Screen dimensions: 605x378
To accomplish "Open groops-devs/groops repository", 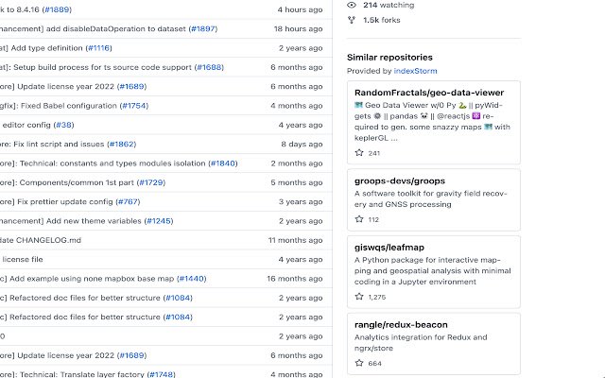I will pyautogui.click(x=399, y=180).
